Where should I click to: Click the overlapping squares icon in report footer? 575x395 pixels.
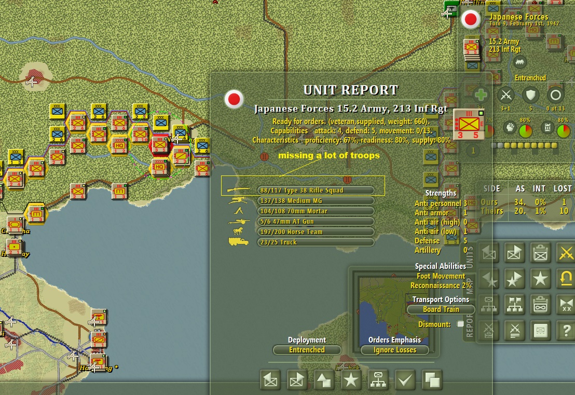click(x=432, y=380)
